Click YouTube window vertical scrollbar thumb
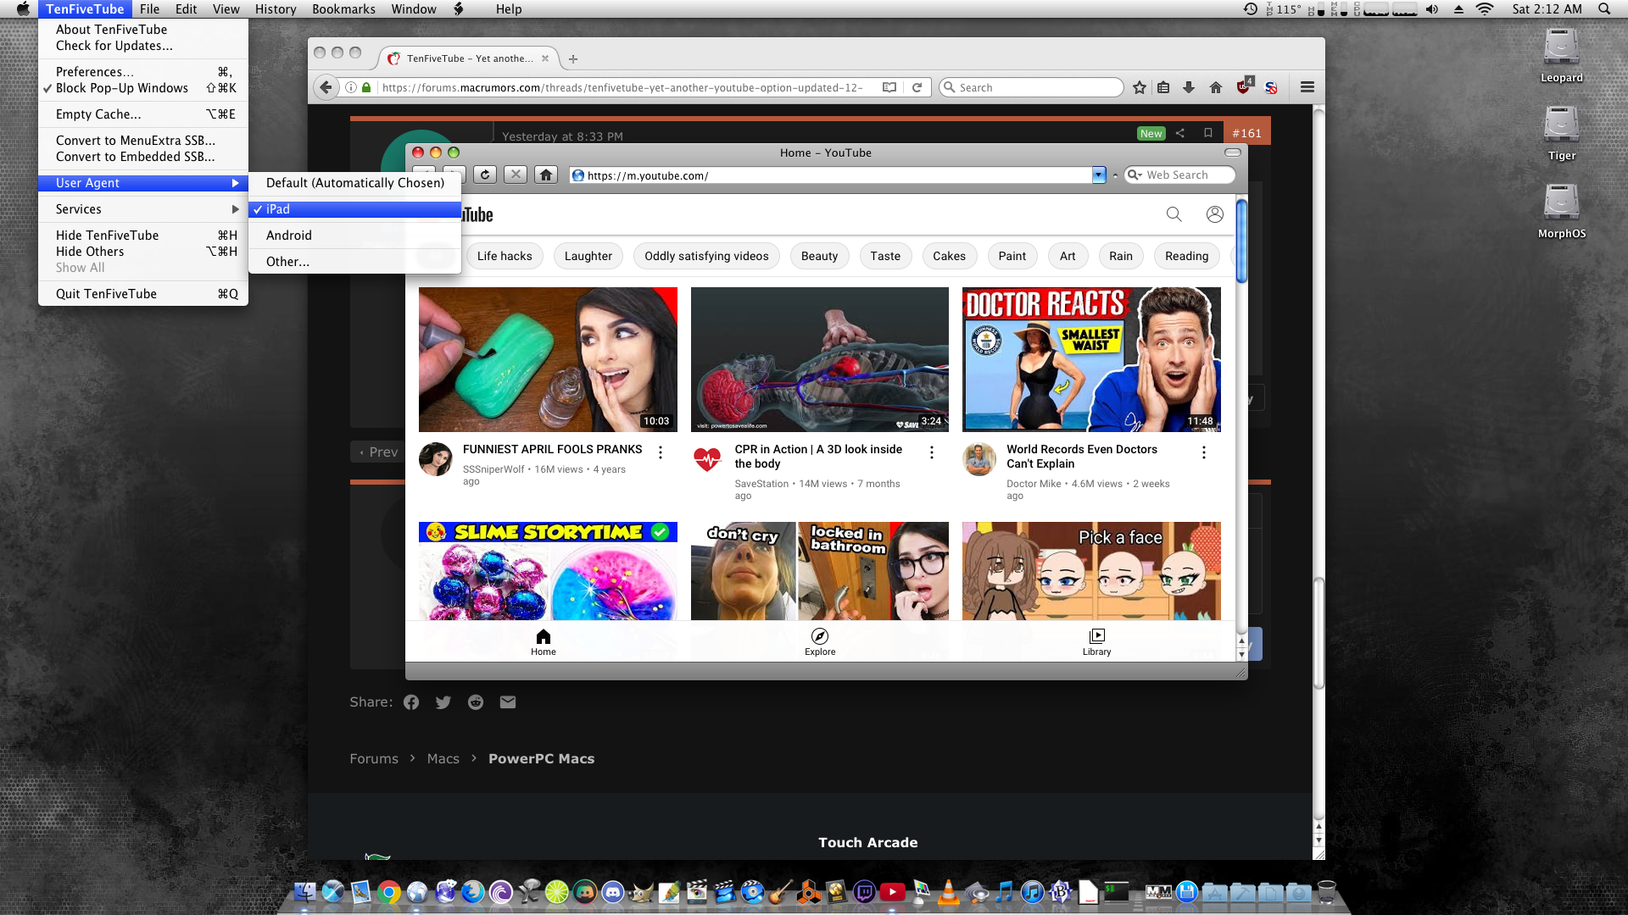This screenshot has height=915, width=1628. click(1241, 241)
